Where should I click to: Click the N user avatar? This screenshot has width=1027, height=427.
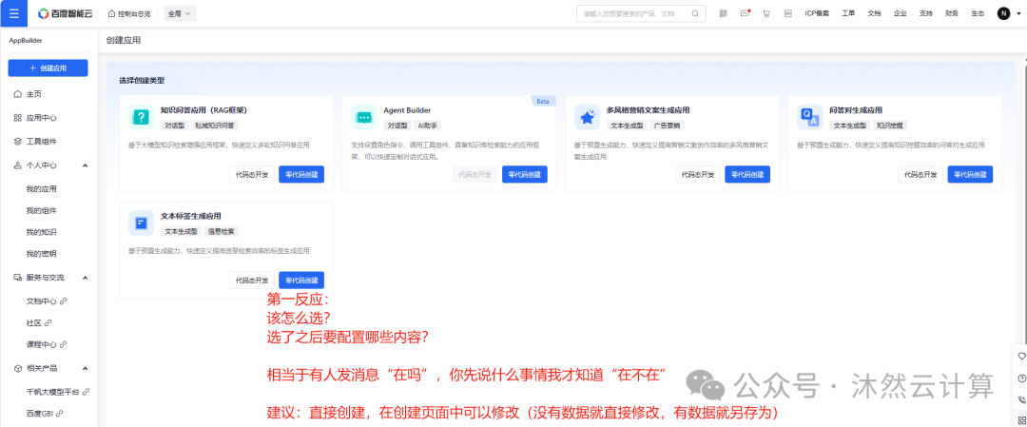(x=1003, y=13)
